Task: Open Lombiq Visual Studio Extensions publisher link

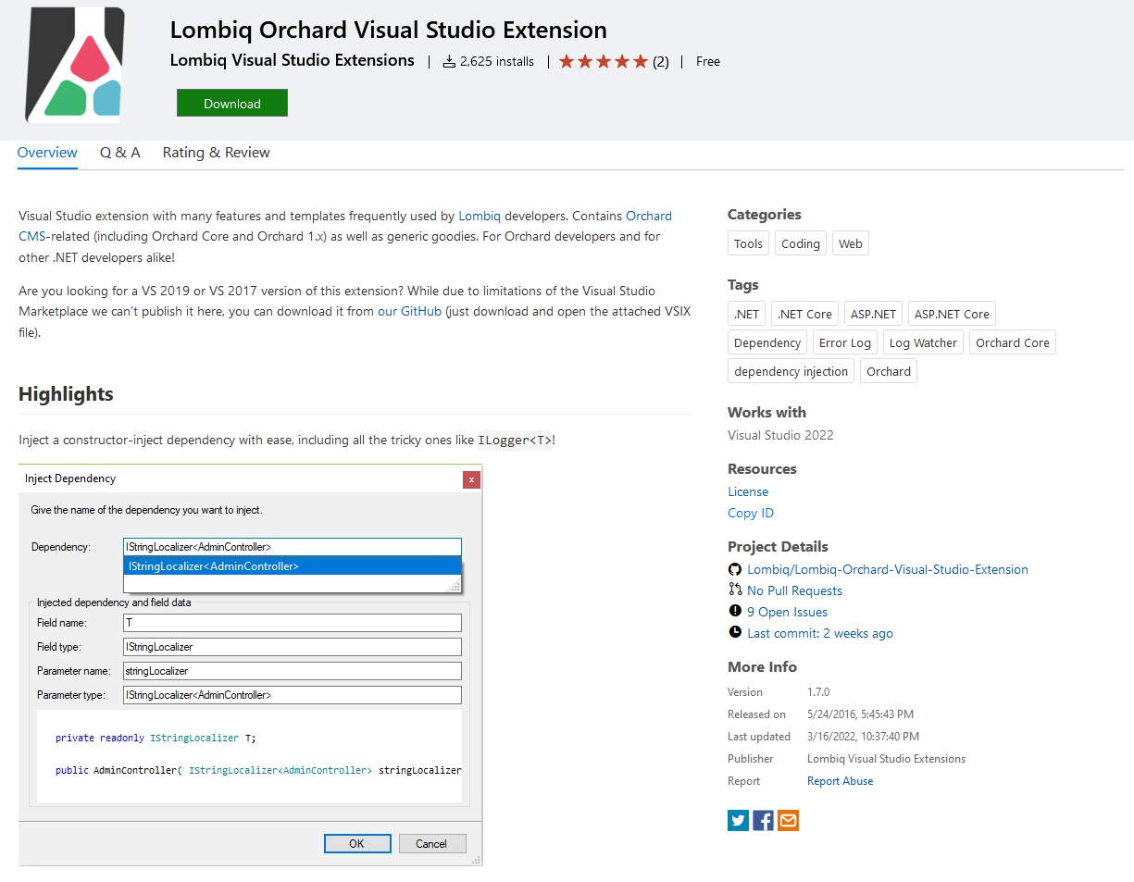Action: [293, 60]
